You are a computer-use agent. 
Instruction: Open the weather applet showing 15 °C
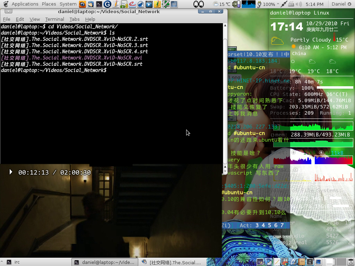[222, 4]
